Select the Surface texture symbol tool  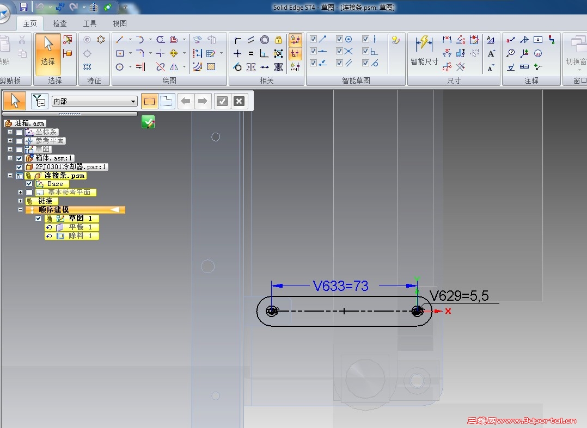511,67
